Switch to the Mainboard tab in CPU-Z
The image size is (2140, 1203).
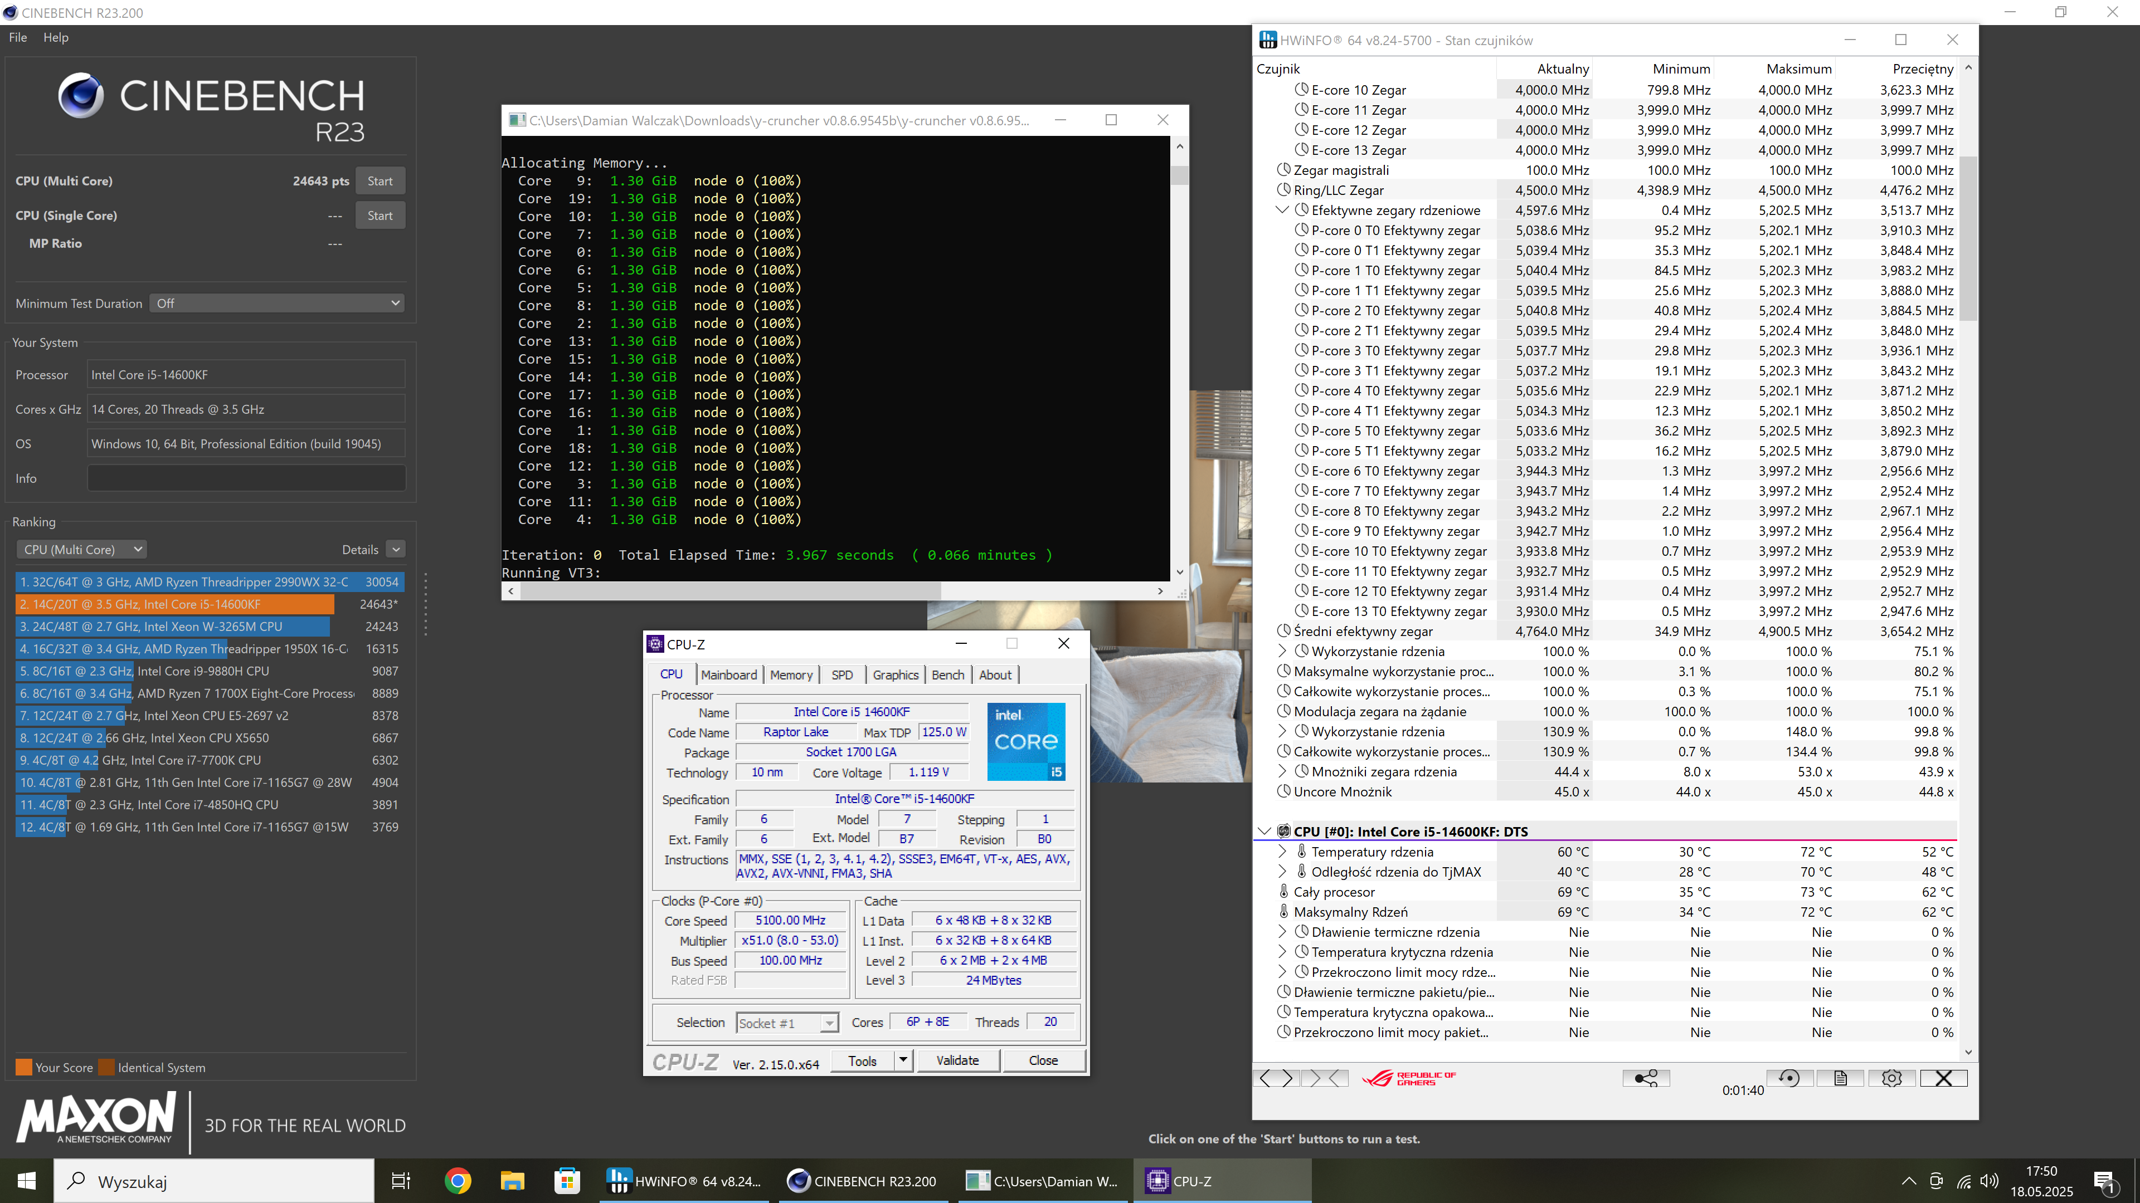pos(728,674)
